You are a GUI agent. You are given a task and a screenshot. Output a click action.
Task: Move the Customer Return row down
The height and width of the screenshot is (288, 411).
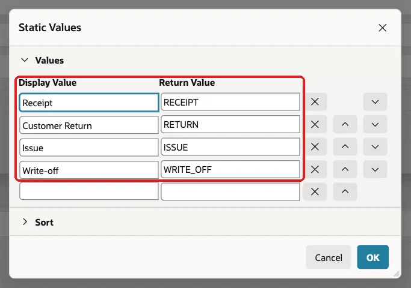click(375, 124)
